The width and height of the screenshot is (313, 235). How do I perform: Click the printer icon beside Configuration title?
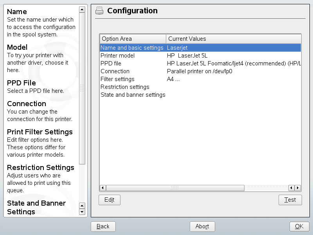pos(100,11)
